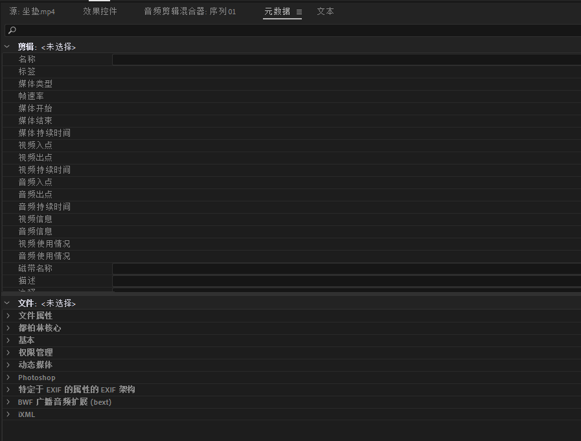Image resolution: width=581 pixels, height=441 pixels.
Task: Expand the 都柏林核心 group
Action: (x=8, y=328)
